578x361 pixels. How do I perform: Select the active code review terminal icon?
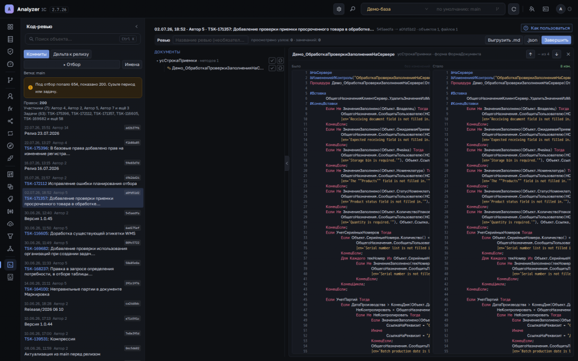10,265
